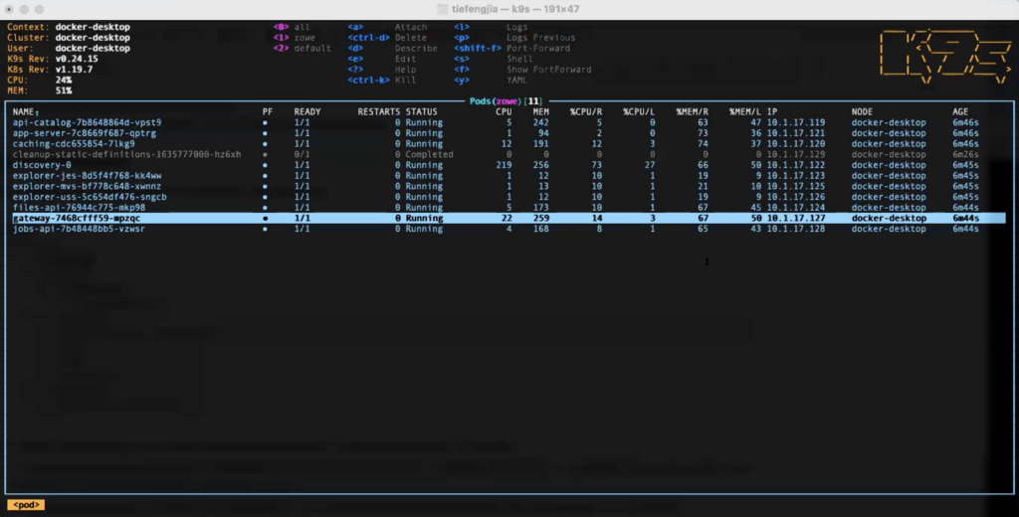Click the highlighted gateway-7468cfff59-mpzqc pod name
The image size is (1019, 517).
coord(77,218)
